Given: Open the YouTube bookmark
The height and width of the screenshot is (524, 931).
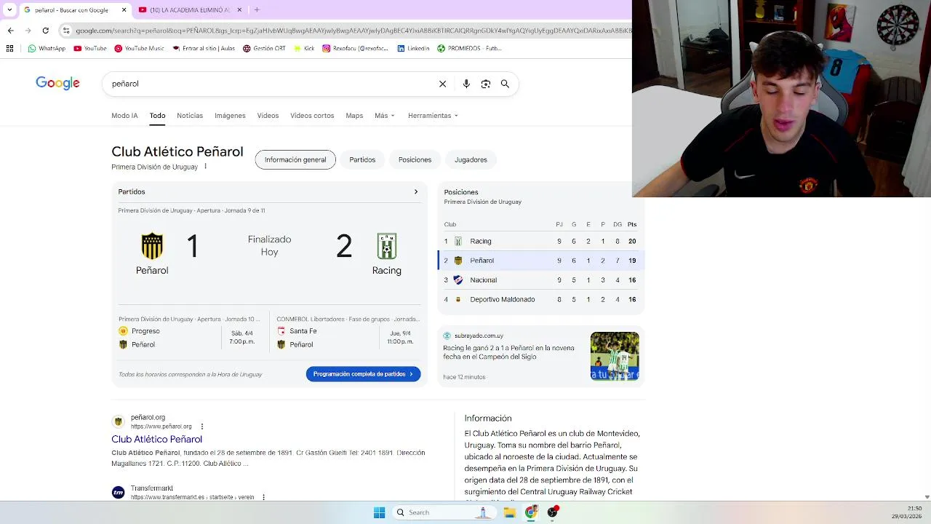Looking at the screenshot, I should pyautogui.click(x=89, y=49).
